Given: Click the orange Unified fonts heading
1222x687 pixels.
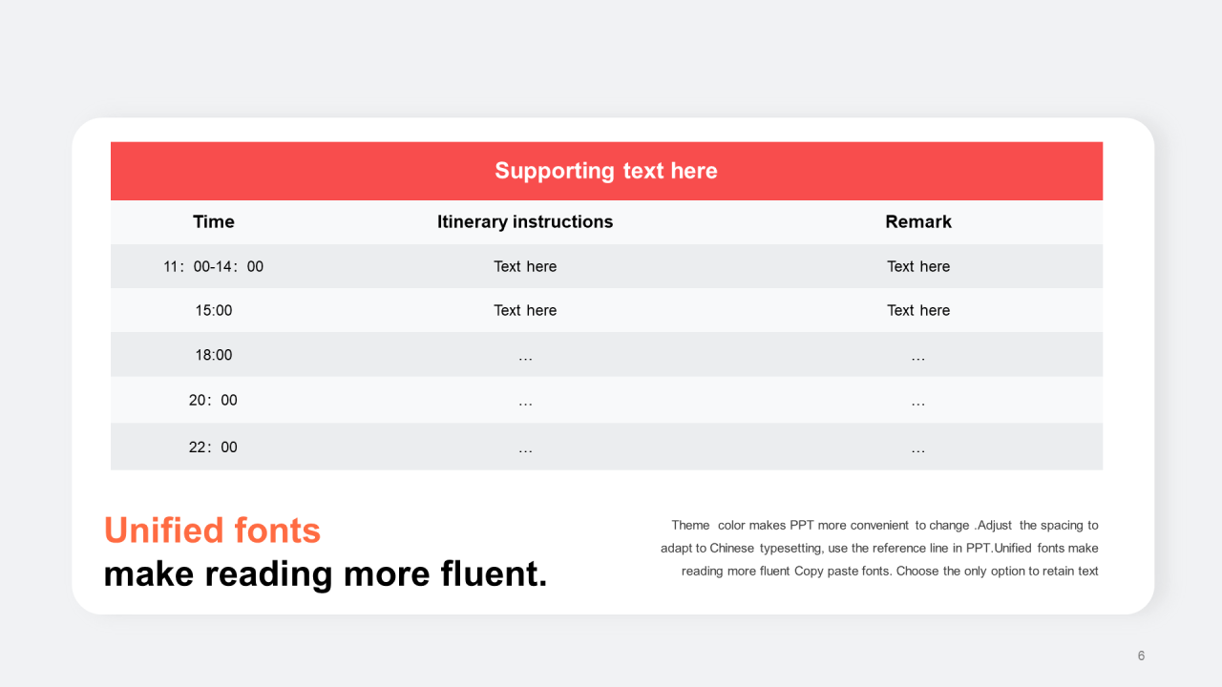Looking at the screenshot, I should point(212,531).
